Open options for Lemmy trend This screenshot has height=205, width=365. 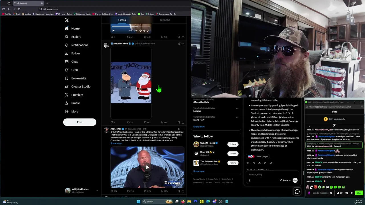click(237, 108)
